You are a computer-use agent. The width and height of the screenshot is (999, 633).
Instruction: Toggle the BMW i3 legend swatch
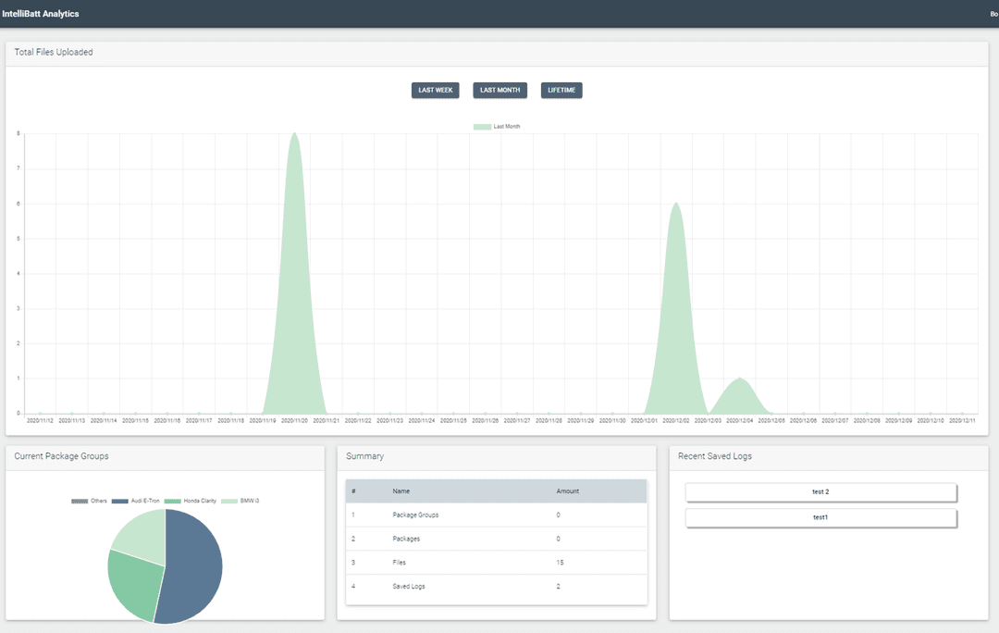(x=229, y=501)
